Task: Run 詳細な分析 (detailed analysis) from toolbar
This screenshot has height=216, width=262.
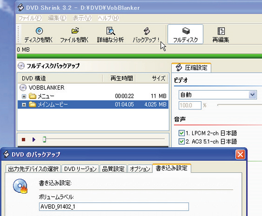Action: tap(110, 34)
